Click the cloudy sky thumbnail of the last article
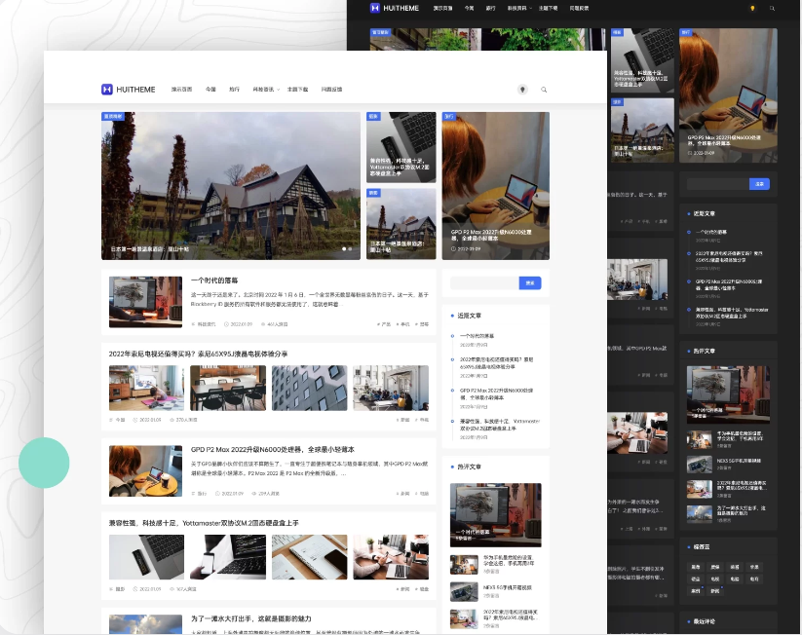The height and width of the screenshot is (635, 802). click(x=146, y=625)
